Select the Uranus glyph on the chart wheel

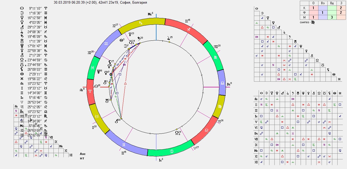(x=107, y=100)
